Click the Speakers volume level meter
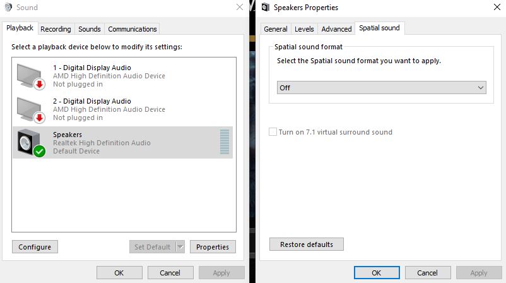 pos(224,142)
